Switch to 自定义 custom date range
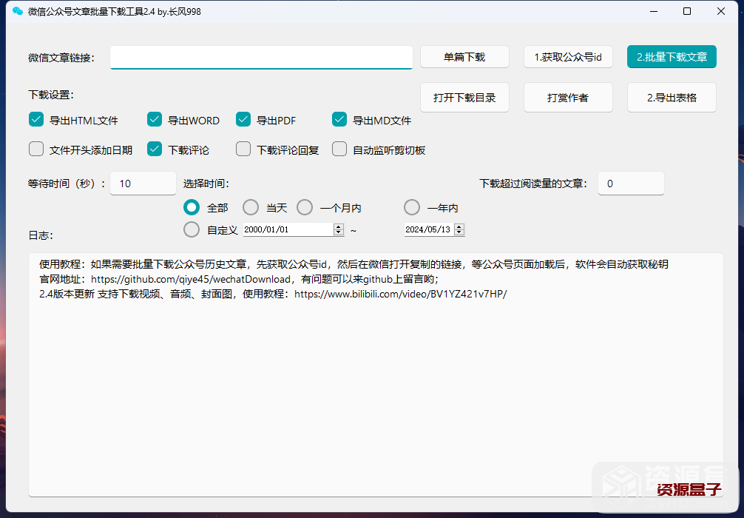Viewport: 744px width, 518px height. pyautogui.click(x=191, y=229)
